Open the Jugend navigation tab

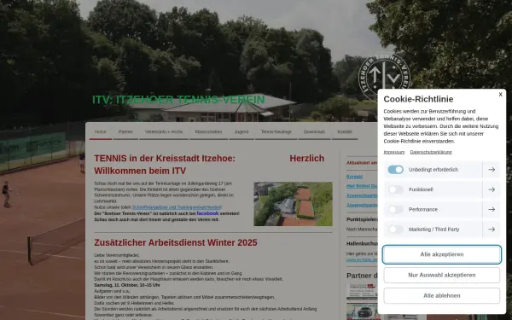tap(241, 132)
